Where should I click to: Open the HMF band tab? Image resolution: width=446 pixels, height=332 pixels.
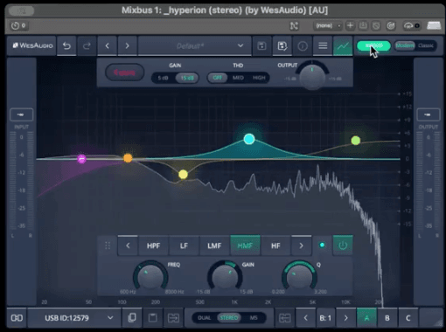(x=245, y=246)
